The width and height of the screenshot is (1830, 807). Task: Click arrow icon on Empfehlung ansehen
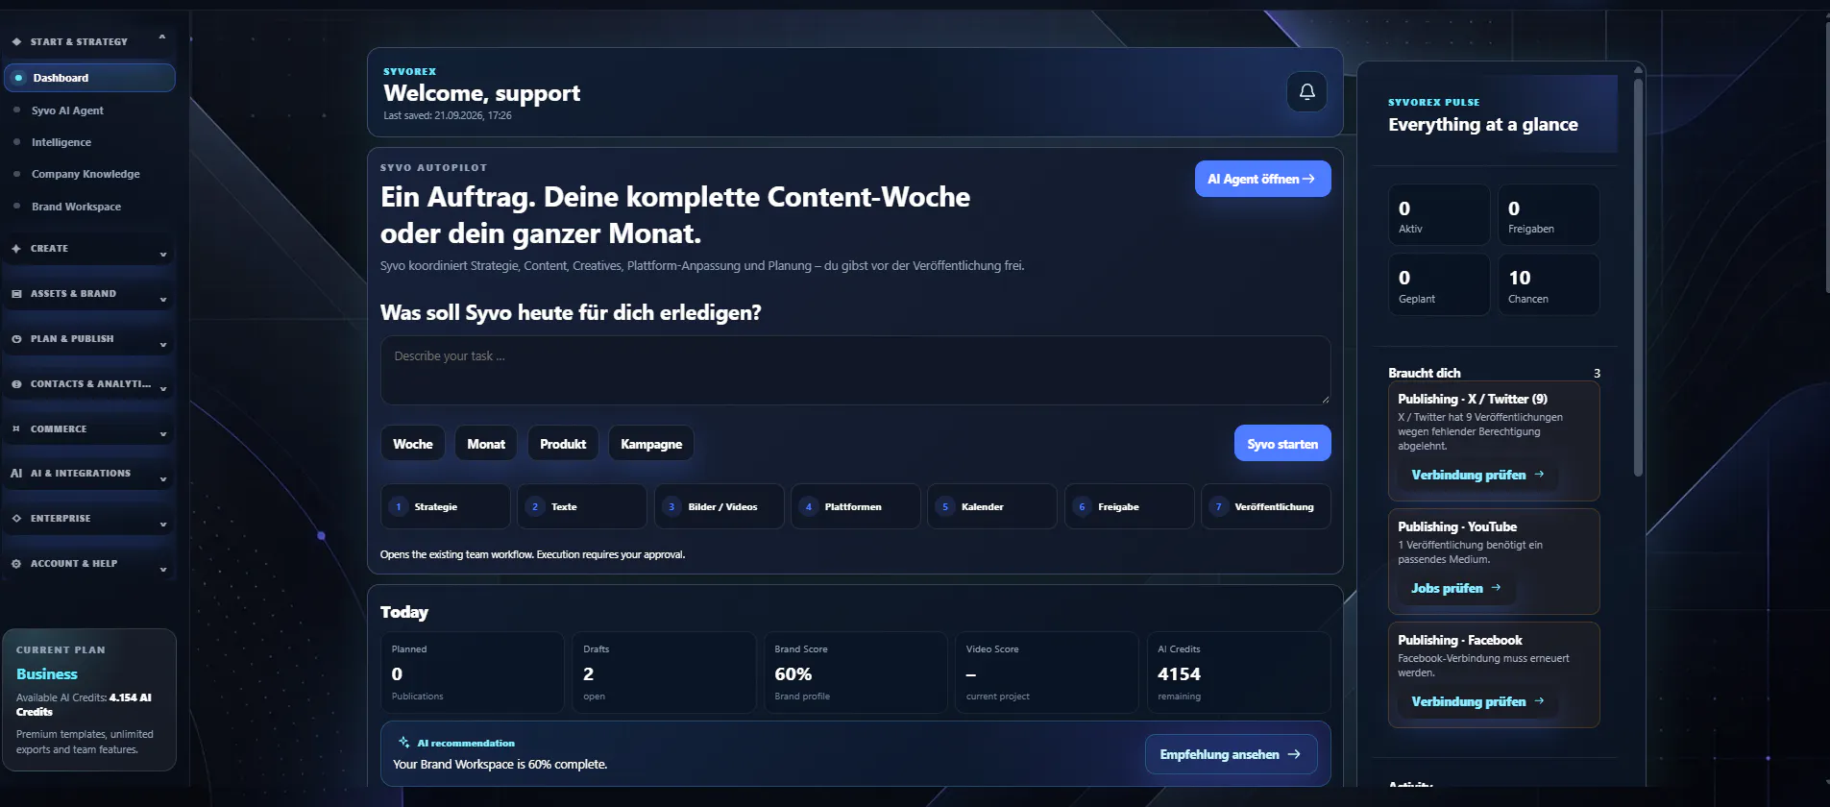[1294, 754]
